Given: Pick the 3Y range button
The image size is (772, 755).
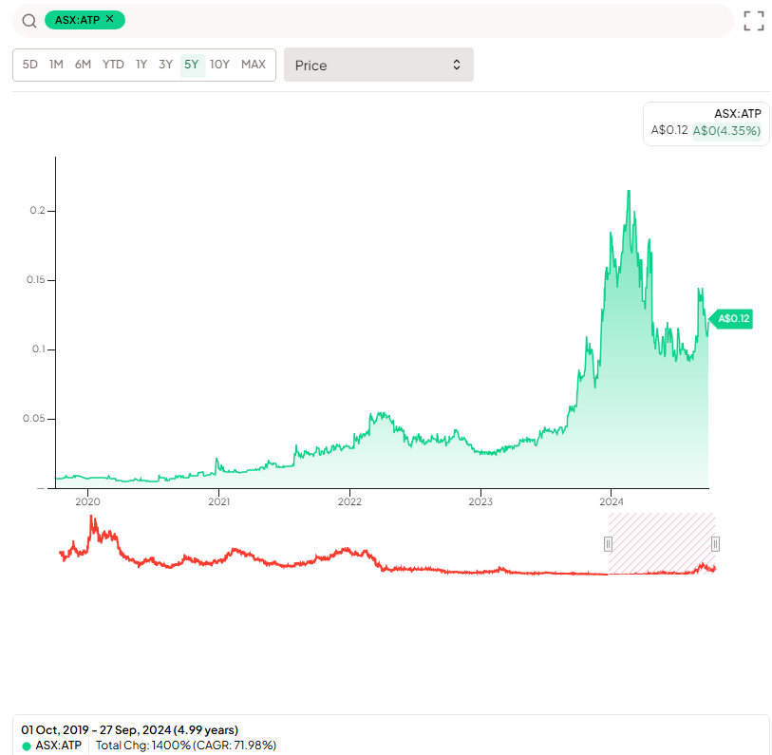Looking at the screenshot, I should point(166,65).
